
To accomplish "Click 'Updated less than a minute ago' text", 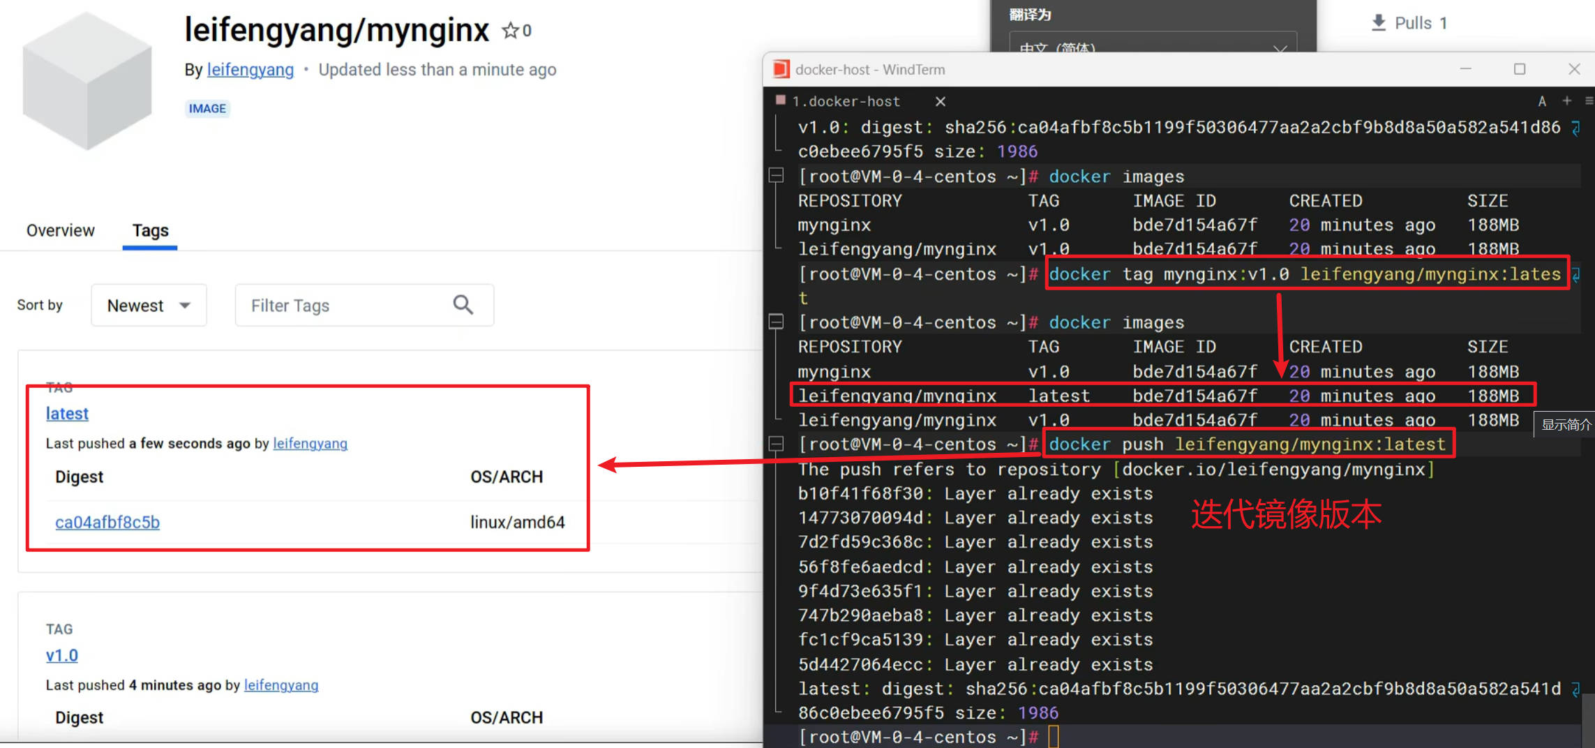I will [437, 70].
